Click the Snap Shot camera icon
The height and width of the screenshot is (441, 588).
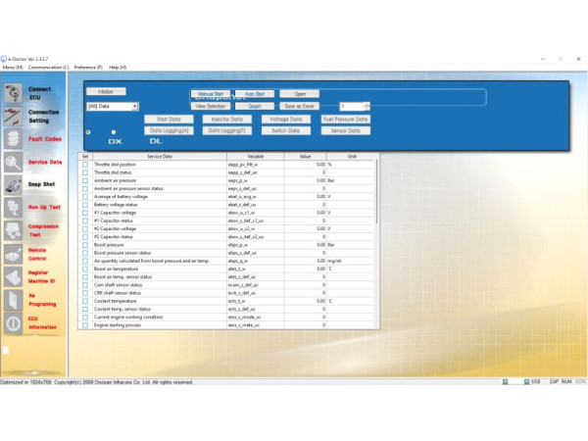13,184
